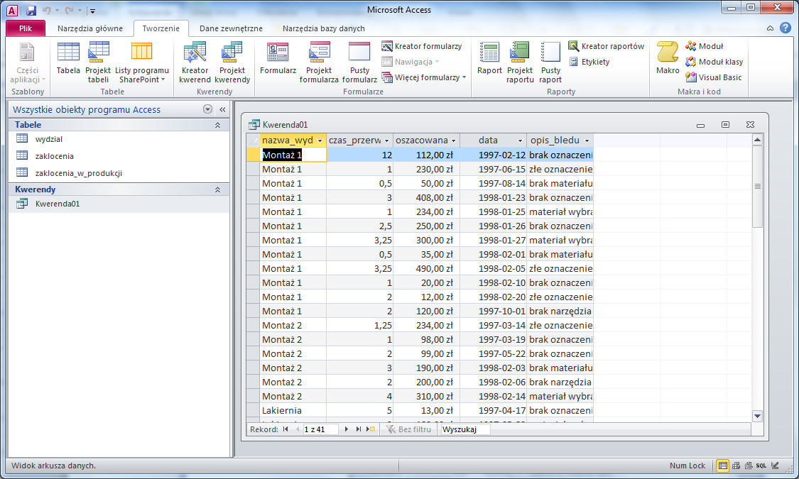The height and width of the screenshot is (479, 799).
Task: Open czas_przerw column filter dropdown
Action: (x=387, y=141)
